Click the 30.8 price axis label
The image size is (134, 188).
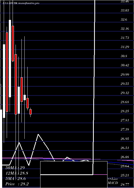click(x=124, y=56)
